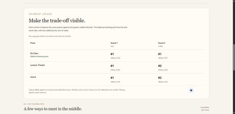
Task: Click the Place column header
Action: [x=33, y=43]
